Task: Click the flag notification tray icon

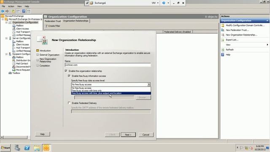Action: (242, 148)
